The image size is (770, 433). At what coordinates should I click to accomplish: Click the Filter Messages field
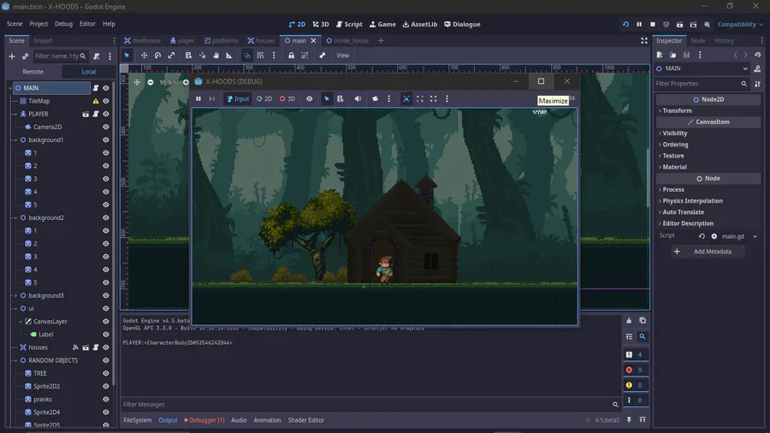(370, 405)
